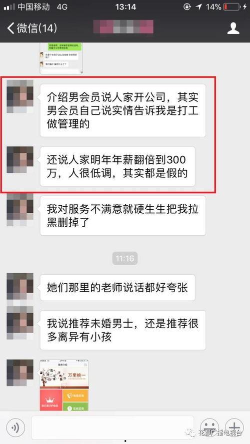Open chat contact profile icon
The height and width of the screenshot is (444, 250).
click(233, 28)
